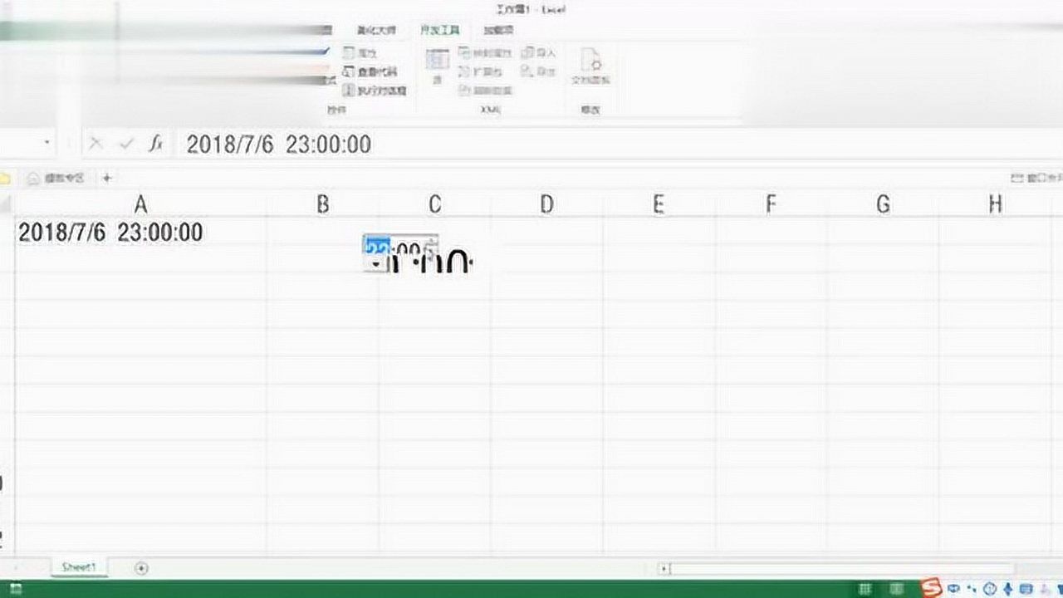
Task: Confirm entry with the formula bar checkmark
Action: click(x=126, y=144)
